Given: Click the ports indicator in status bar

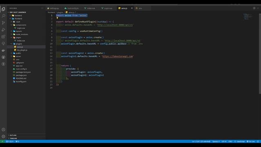Looking at the screenshot, I should tap(17, 142).
